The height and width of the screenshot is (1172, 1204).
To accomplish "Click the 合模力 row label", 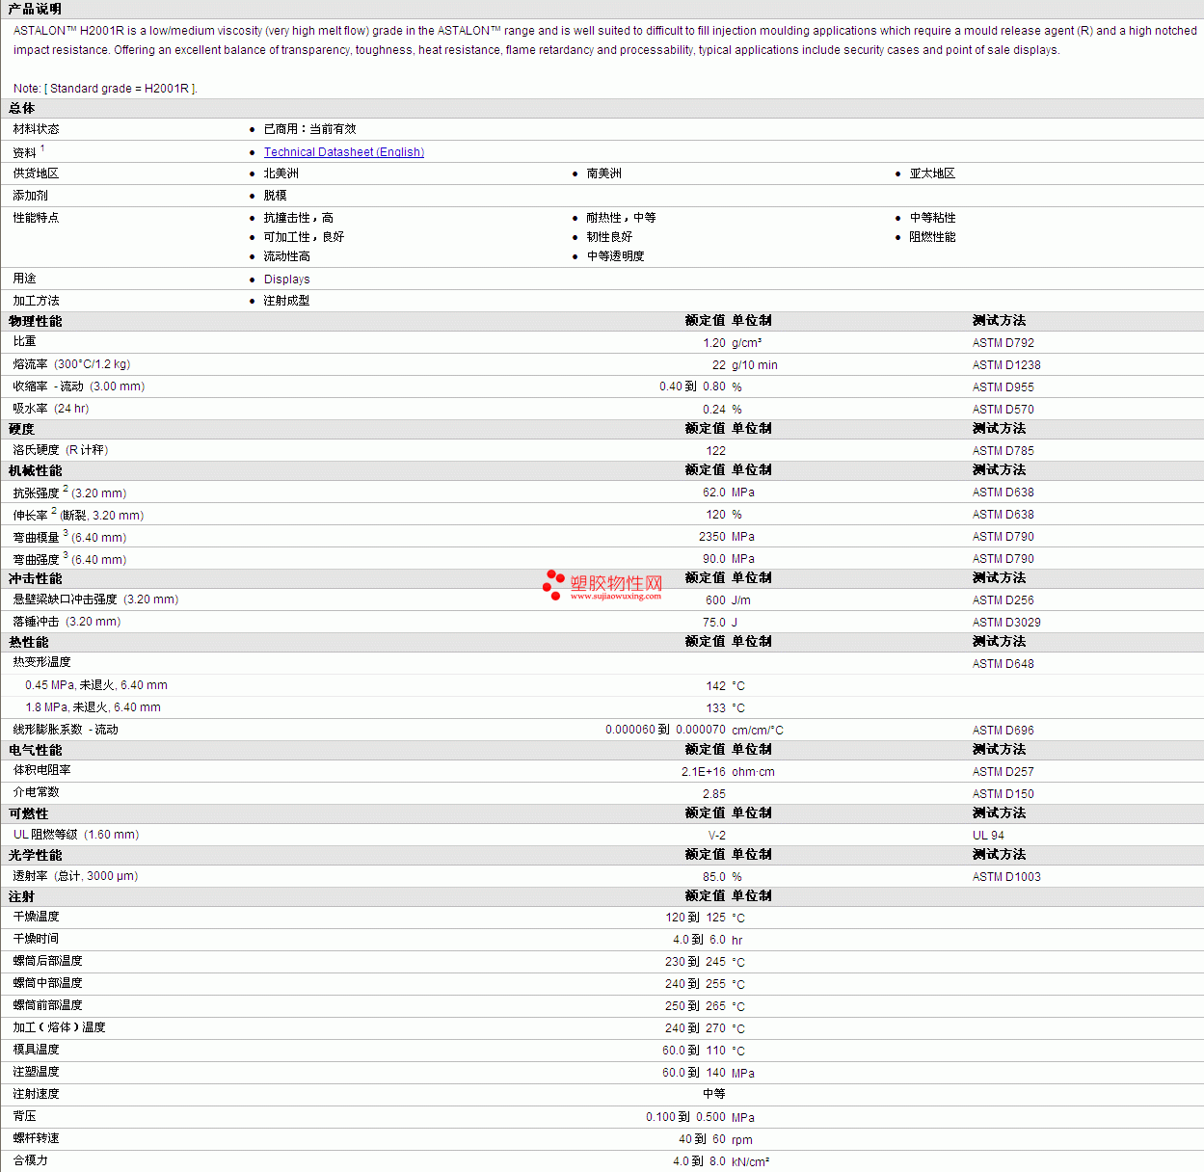I will point(31,1160).
